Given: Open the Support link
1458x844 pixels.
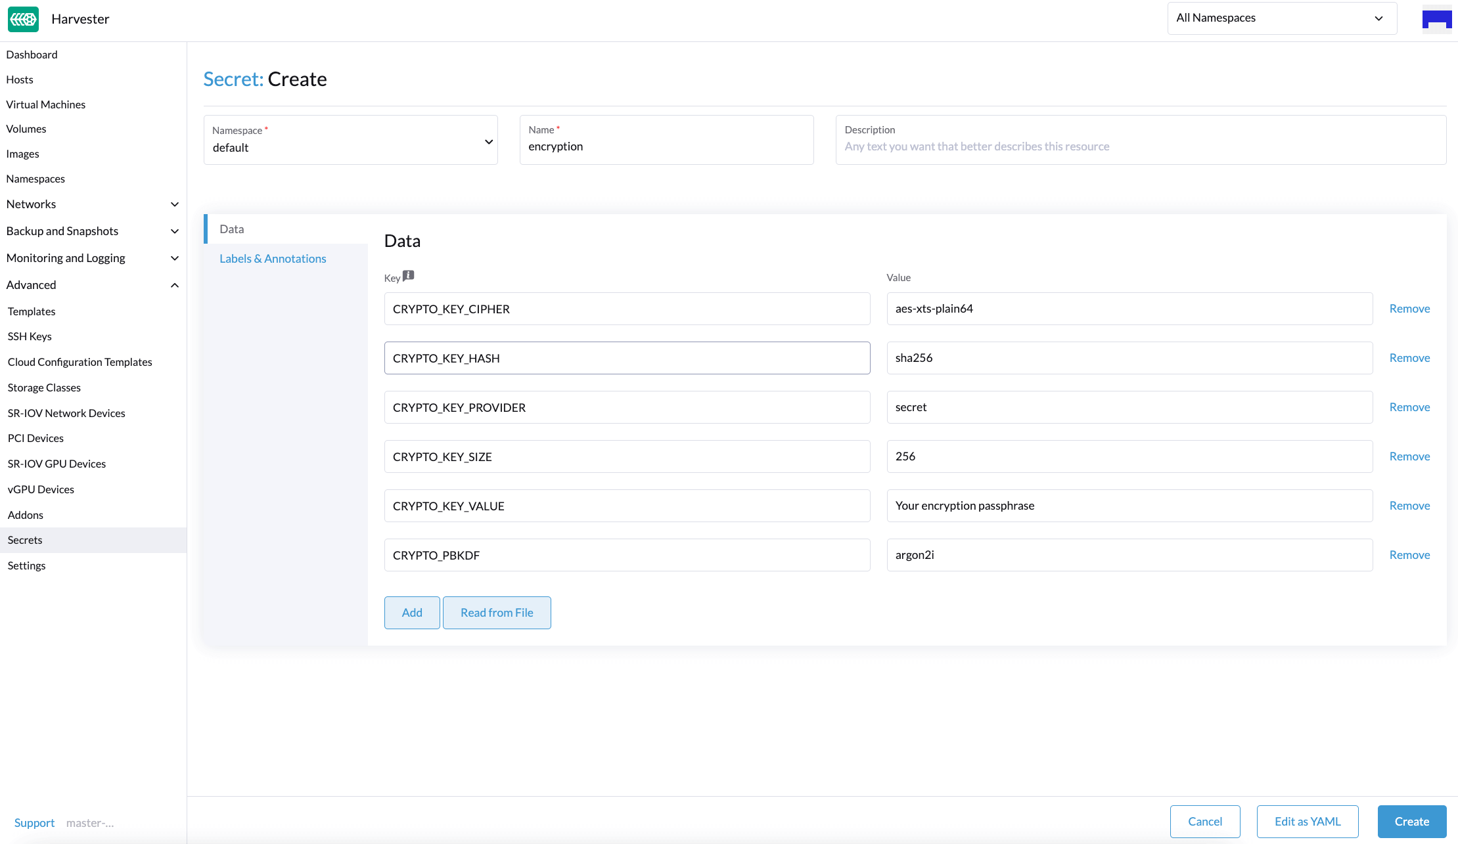Looking at the screenshot, I should [34, 822].
